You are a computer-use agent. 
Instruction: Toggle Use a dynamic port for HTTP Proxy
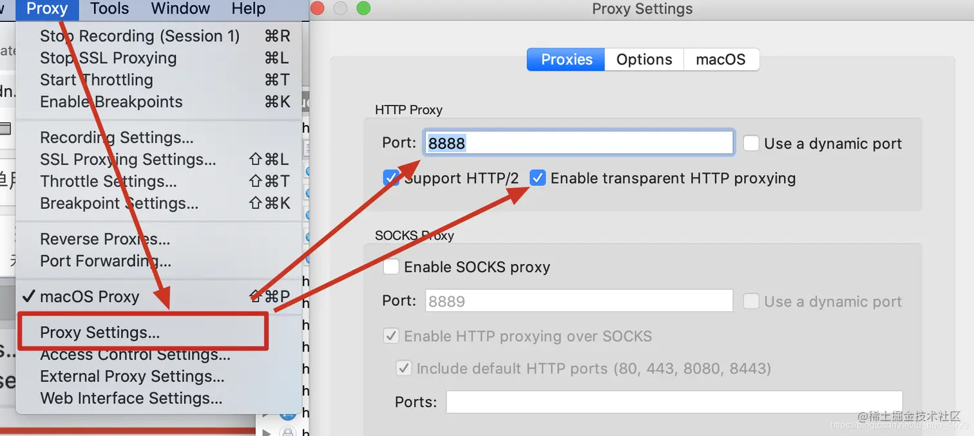tap(751, 143)
